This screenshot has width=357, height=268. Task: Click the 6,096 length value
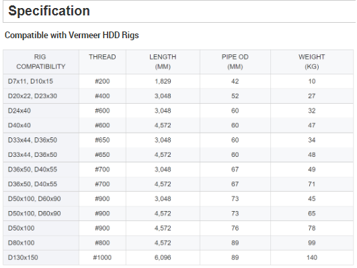point(163,257)
